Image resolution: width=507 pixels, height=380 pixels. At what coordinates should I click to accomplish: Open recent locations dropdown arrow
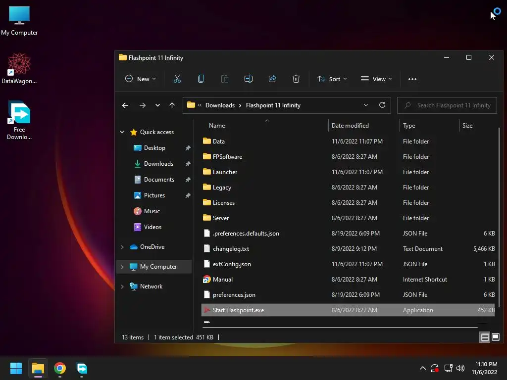pyautogui.click(x=157, y=105)
